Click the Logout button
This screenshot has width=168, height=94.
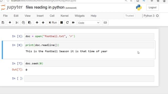click(153, 8)
